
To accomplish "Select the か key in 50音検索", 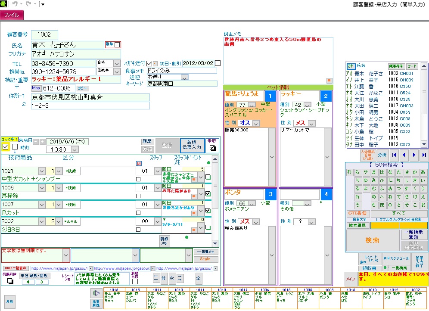I will [x=415, y=172].
